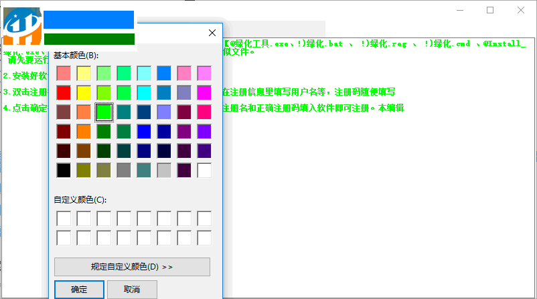The height and width of the screenshot is (299, 537).
Task: Choose the pale yellow swatch in the first row
Action: (84, 74)
